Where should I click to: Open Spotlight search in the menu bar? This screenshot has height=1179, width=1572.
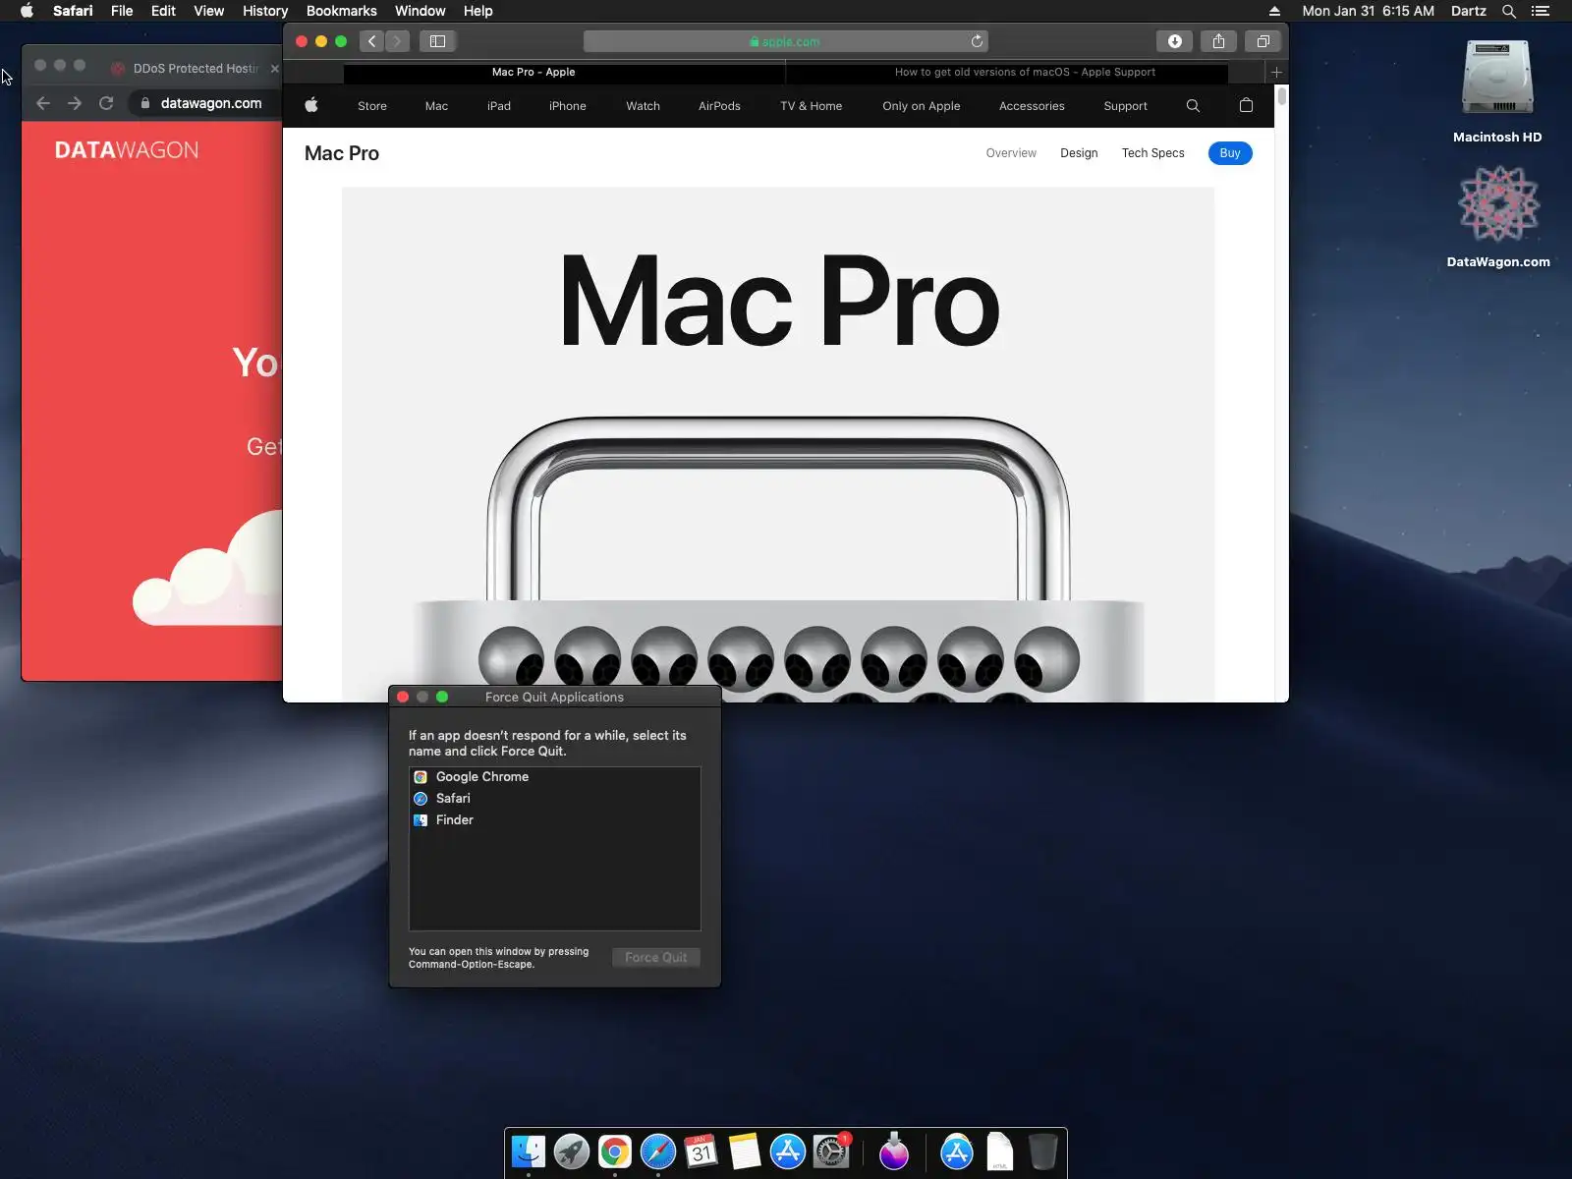coord(1509,11)
